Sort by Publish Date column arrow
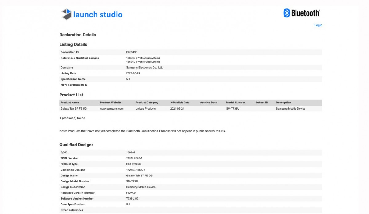 (172, 103)
